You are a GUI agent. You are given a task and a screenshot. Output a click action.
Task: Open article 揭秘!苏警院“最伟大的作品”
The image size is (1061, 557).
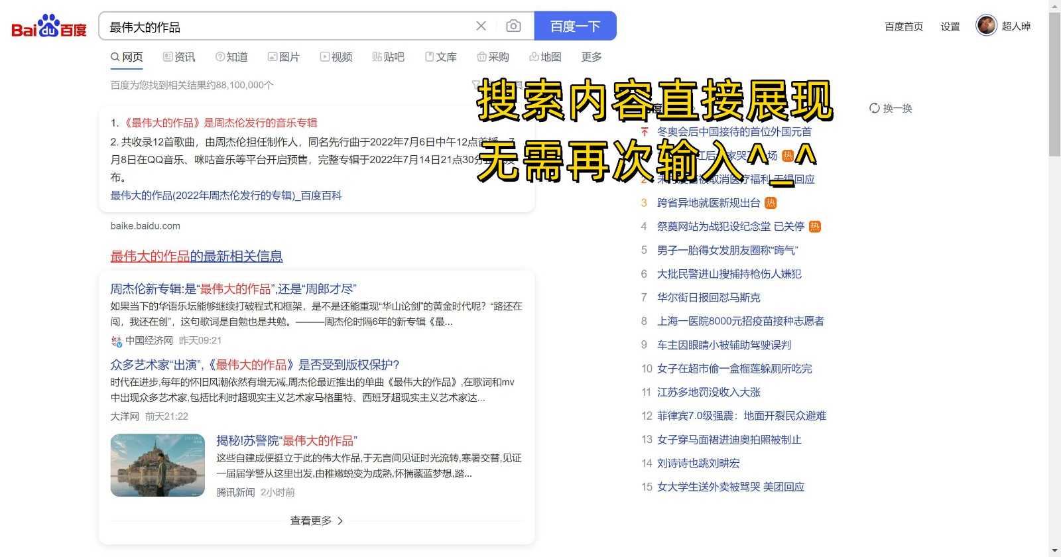click(286, 441)
